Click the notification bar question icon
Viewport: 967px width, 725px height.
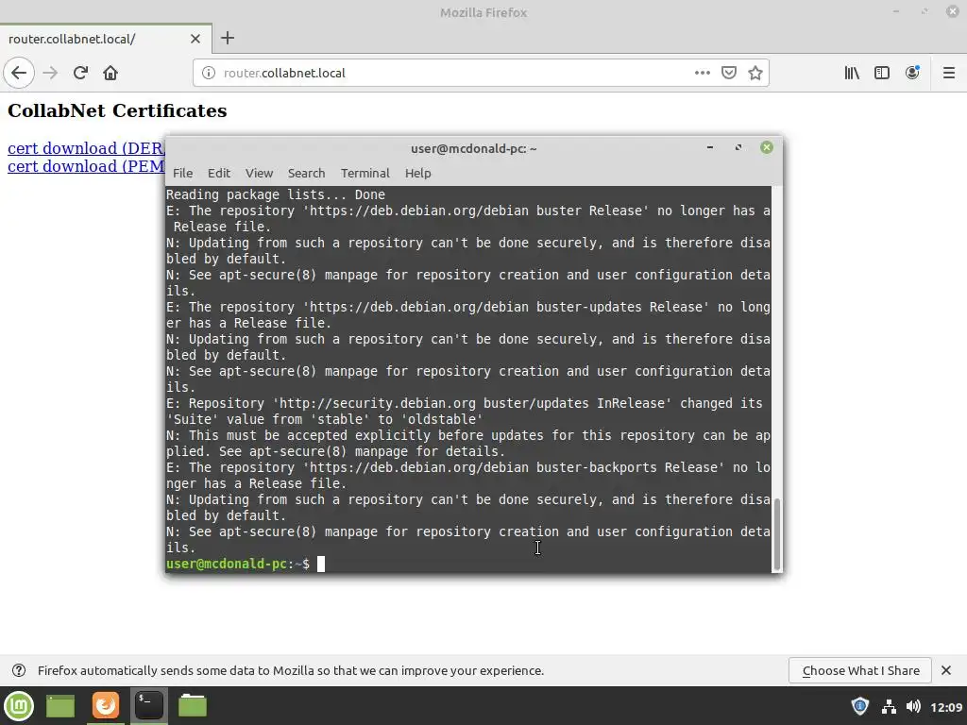(19, 671)
